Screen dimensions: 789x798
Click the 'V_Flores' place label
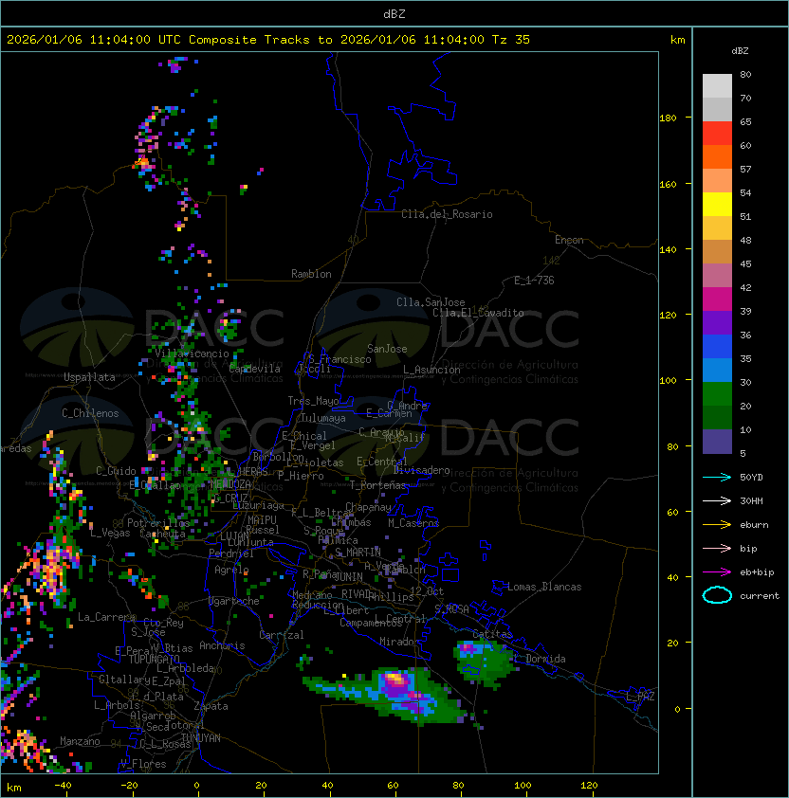[143, 764]
